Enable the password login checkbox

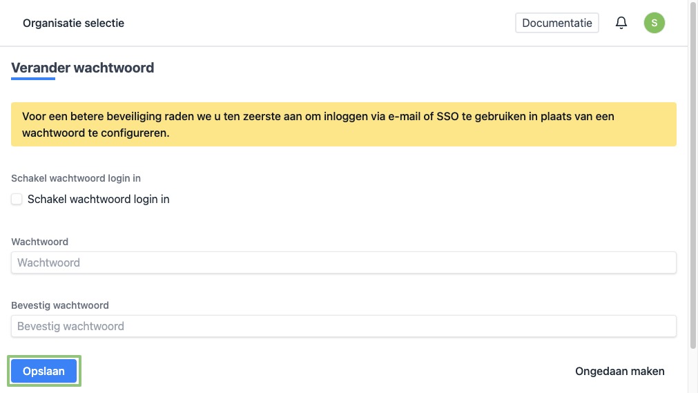[17, 199]
